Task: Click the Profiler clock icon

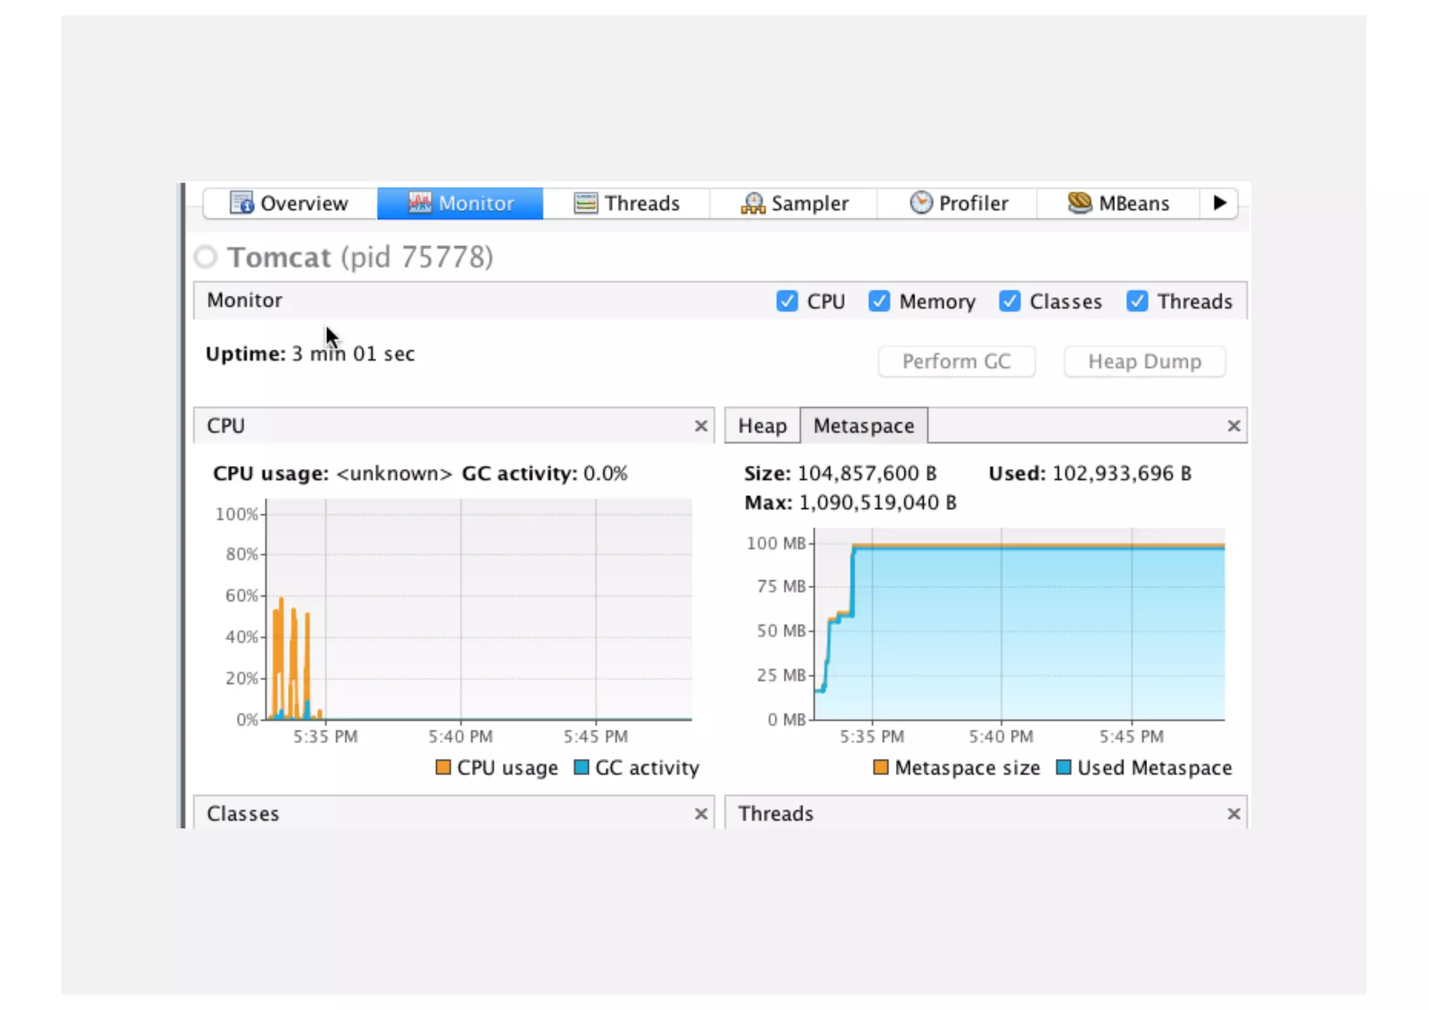Action: click(x=921, y=203)
